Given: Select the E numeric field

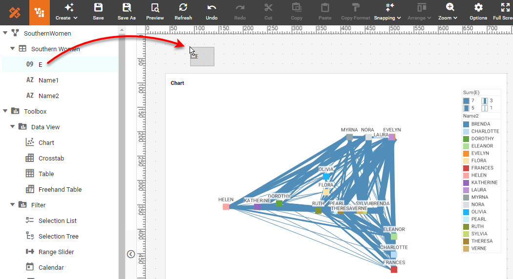Looking at the screenshot, I should 60,64.
